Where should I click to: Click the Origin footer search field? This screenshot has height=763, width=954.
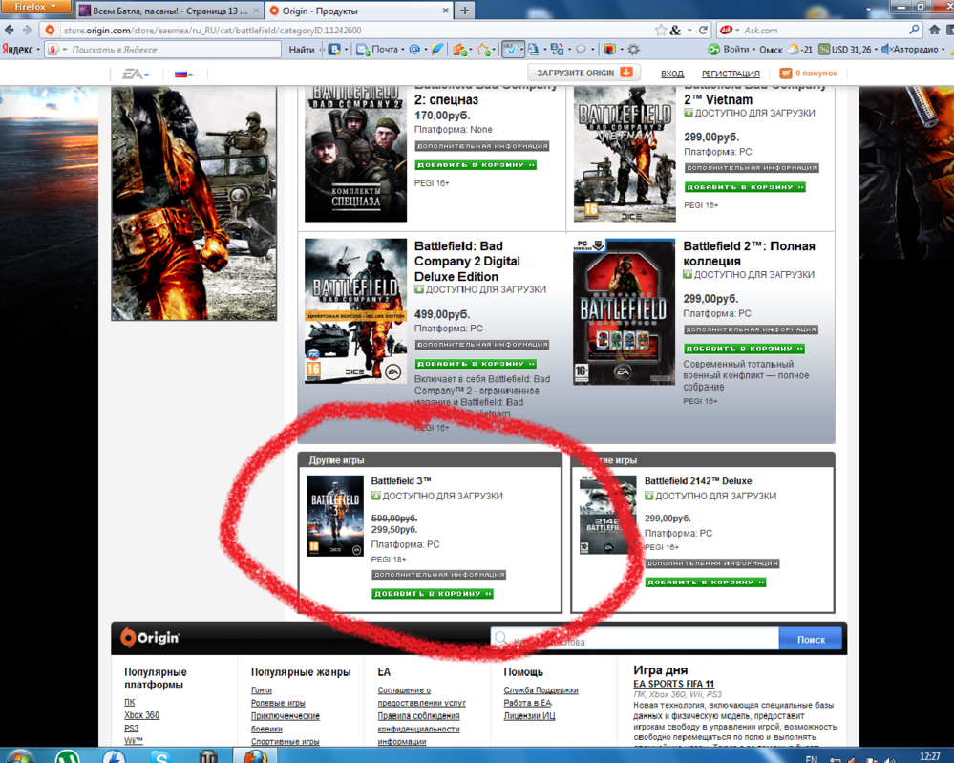tap(635, 640)
